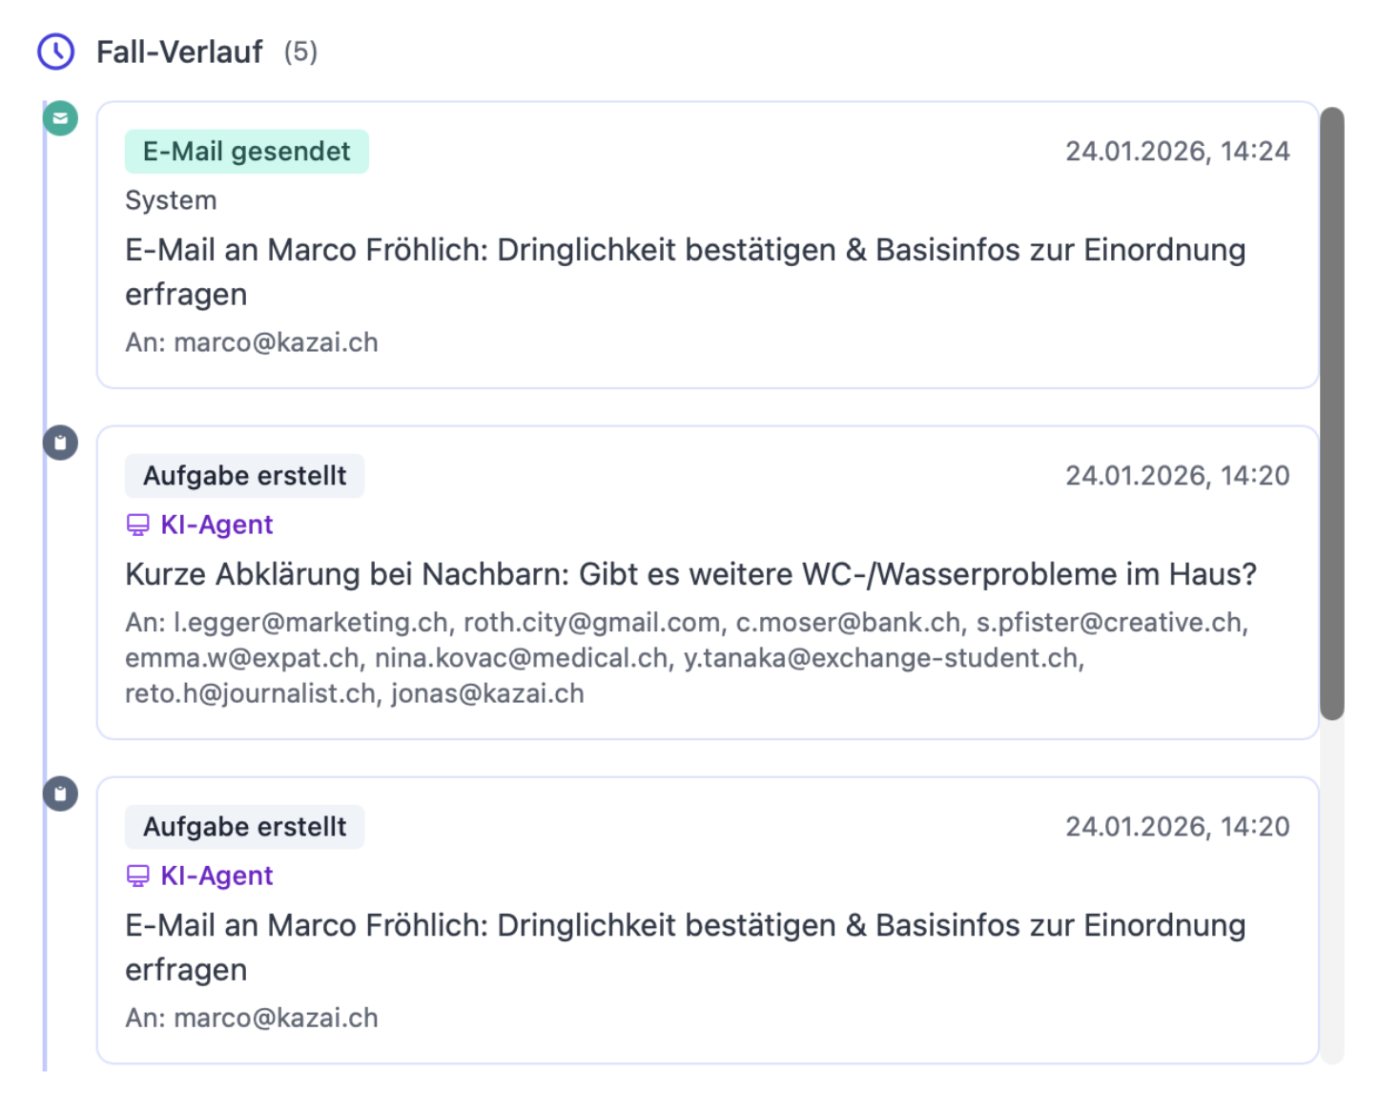Click the bottom clipboard timeline marker icon
Image resolution: width=1379 pixels, height=1093 pixels.
point(60,794)
